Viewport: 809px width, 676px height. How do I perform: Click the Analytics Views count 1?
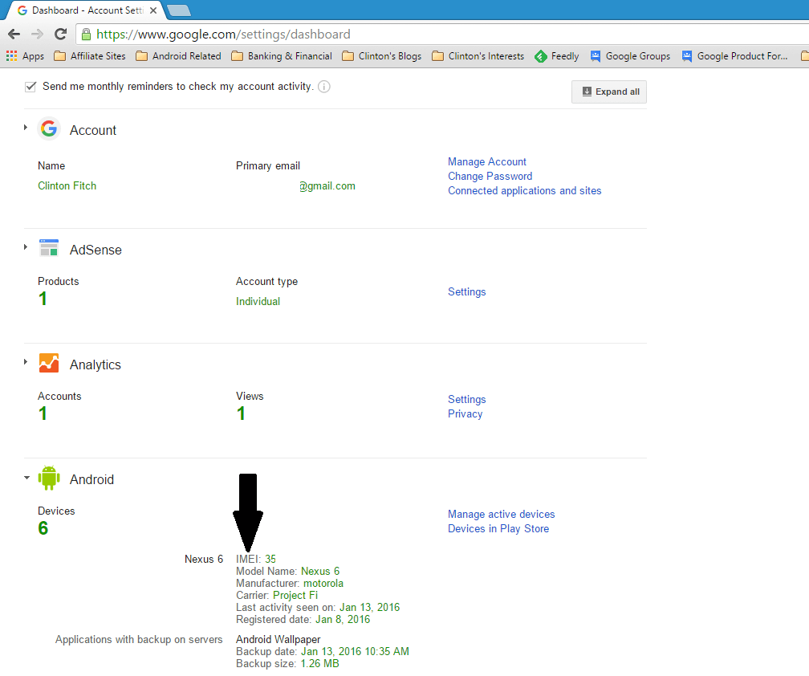(241, 413)
